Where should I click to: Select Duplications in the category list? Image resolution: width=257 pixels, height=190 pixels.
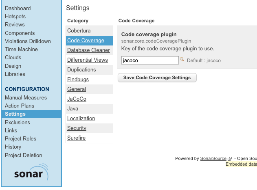(81, 69)
